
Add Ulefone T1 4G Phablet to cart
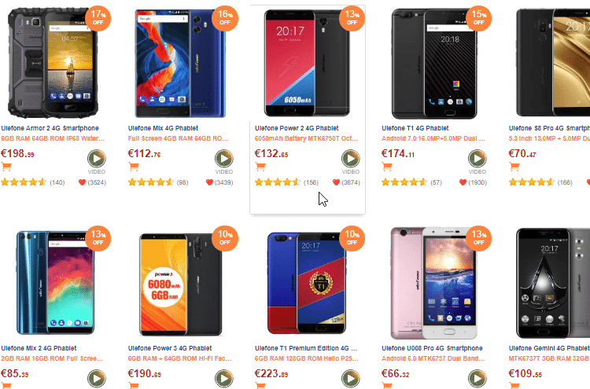[387, 167]
